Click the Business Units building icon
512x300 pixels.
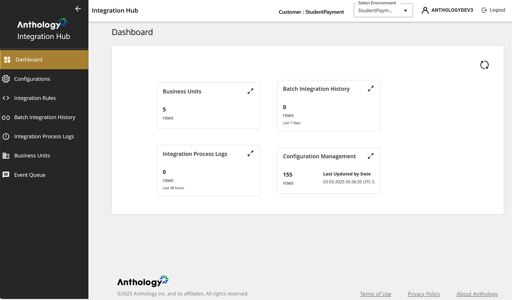click(x=6, y=156)
